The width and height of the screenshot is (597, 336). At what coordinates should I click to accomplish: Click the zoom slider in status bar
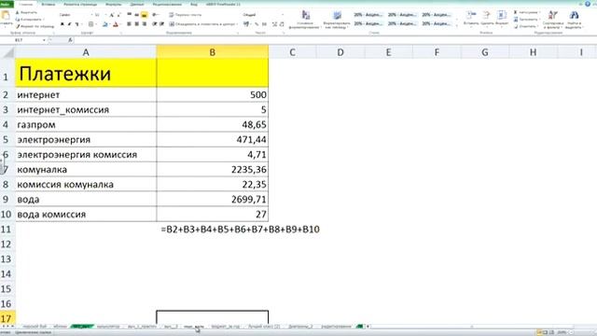tap(582, 332)
